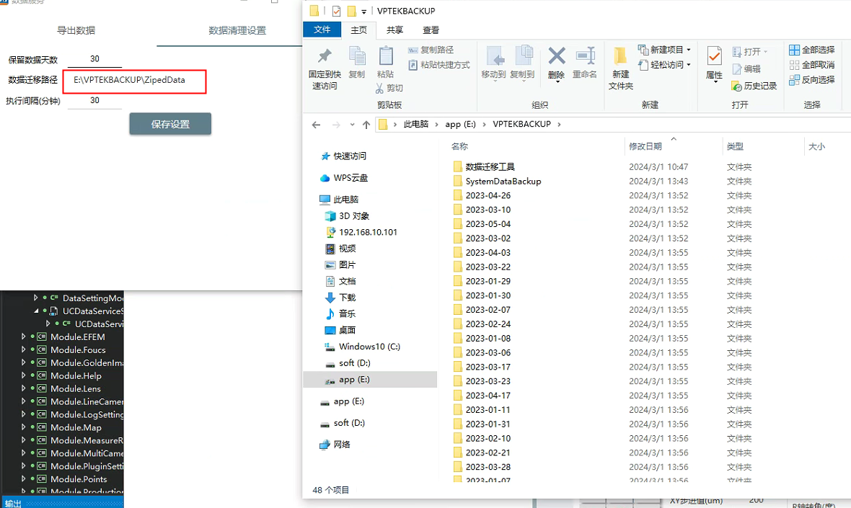
Task: Go up one folder level arrow
Action: [x=366, y=125]
